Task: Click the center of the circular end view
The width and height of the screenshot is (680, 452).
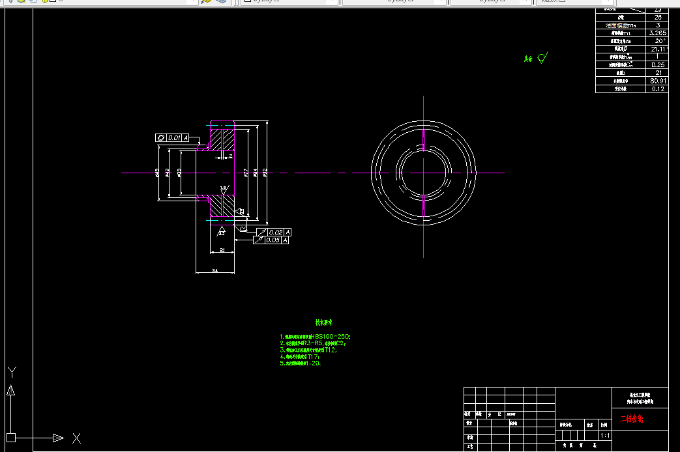Action: pyautogui.click(x=423, y=173)
